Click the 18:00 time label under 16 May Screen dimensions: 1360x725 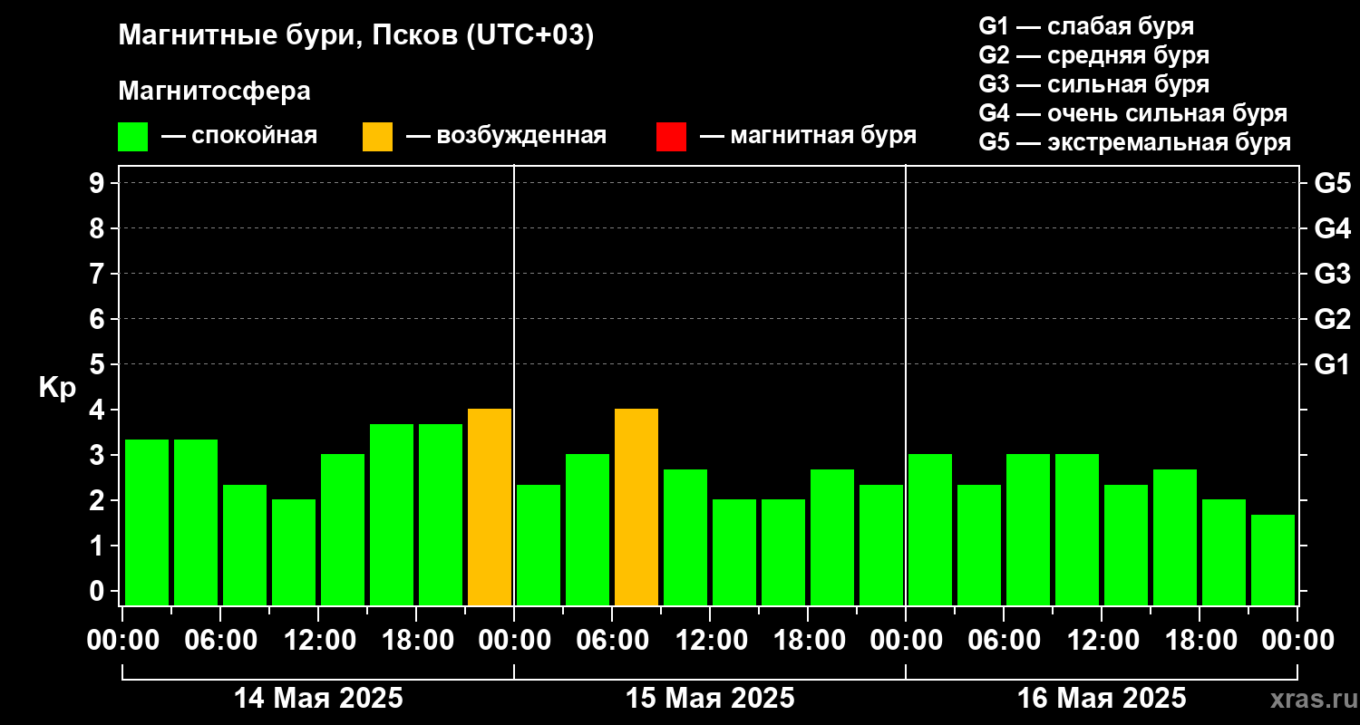point(1200,641)
